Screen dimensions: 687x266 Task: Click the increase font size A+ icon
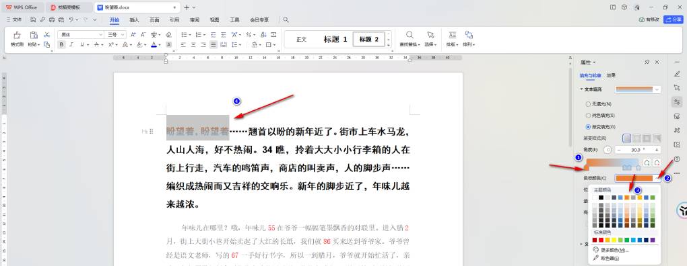(x=133, y=34)
